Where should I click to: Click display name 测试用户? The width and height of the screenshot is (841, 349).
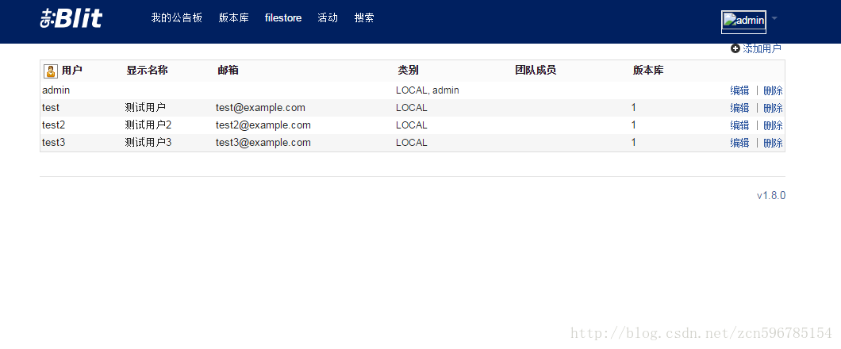145,107
